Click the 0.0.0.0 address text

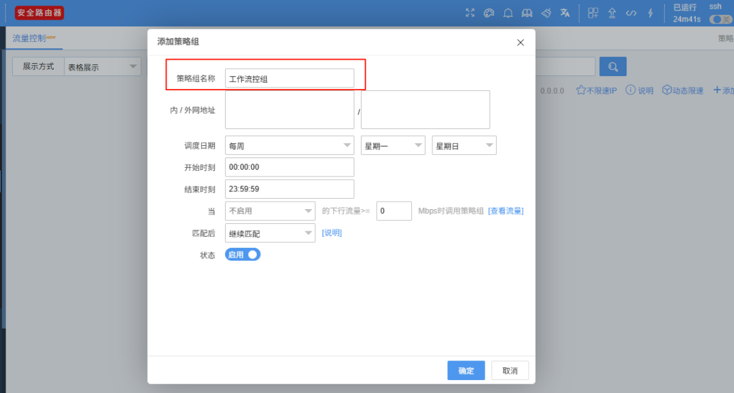pyautogui.click(x=552, y=91)
